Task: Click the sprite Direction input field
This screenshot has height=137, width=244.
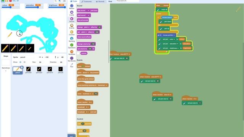Action: 61,62
